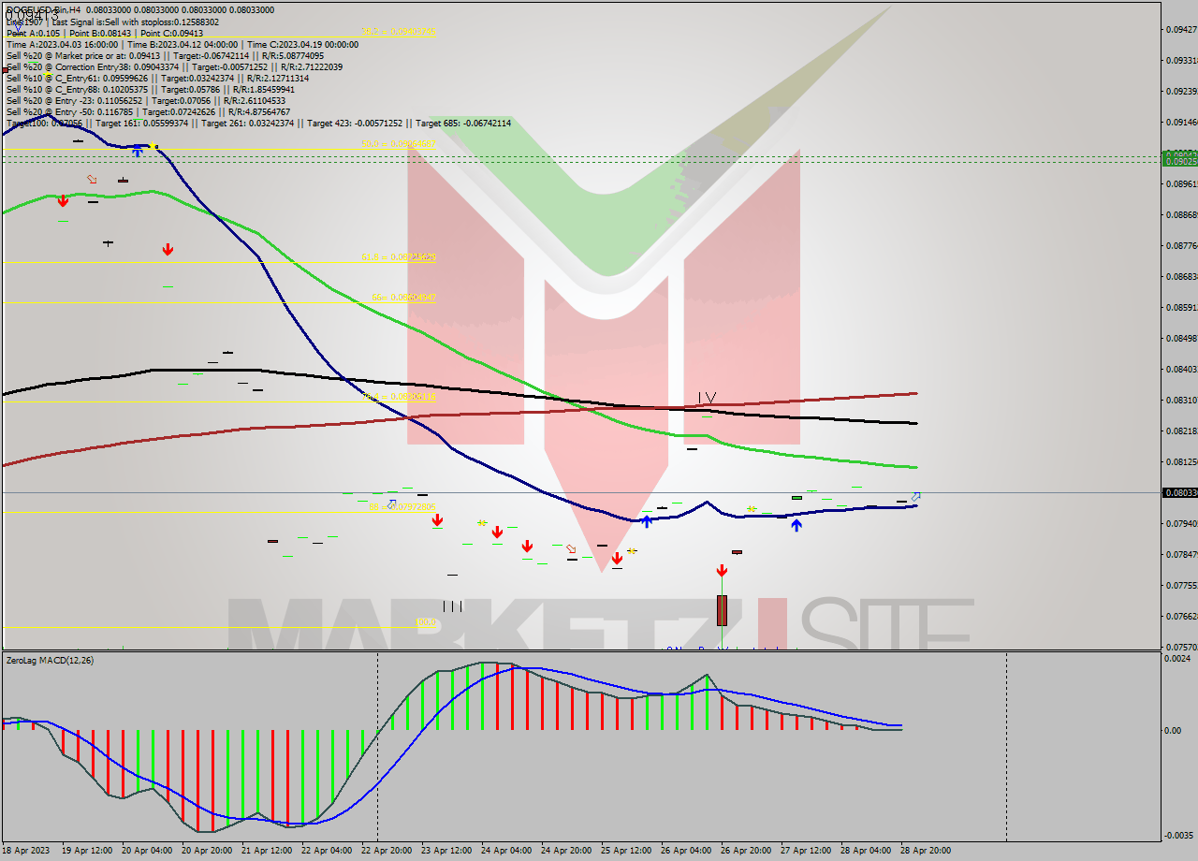Select the red sell arrow above 19 Apr 12:00
Viewport: 1198px width, 861px height.
pos(63,200)
